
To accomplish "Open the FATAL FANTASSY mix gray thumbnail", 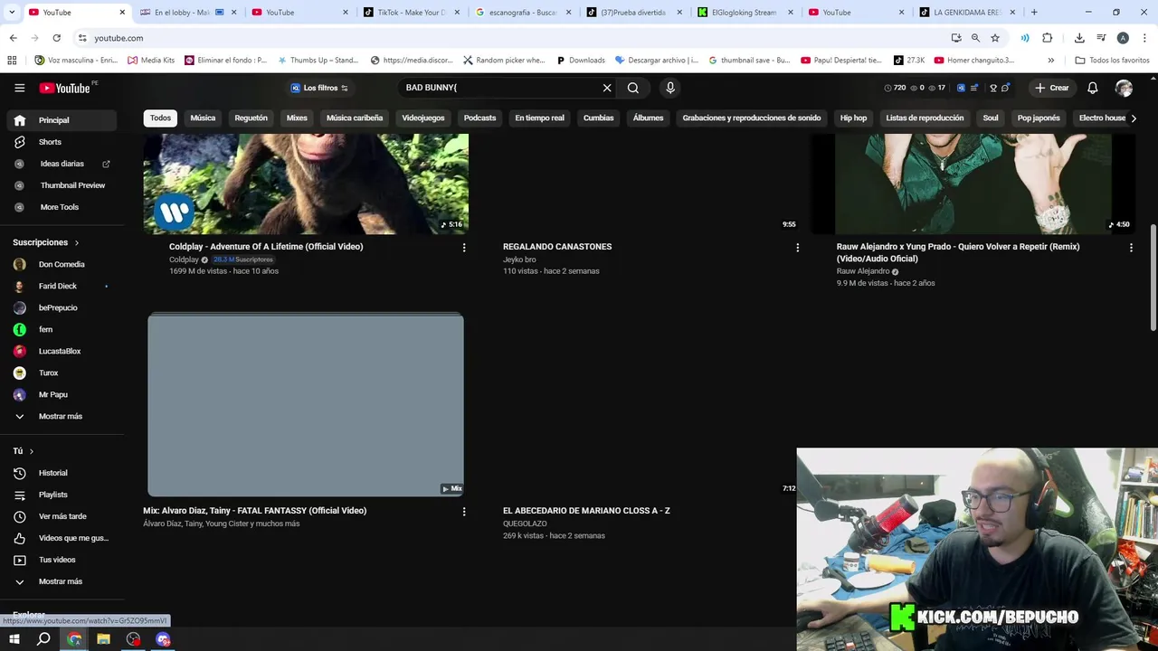I will coord(306,405).
